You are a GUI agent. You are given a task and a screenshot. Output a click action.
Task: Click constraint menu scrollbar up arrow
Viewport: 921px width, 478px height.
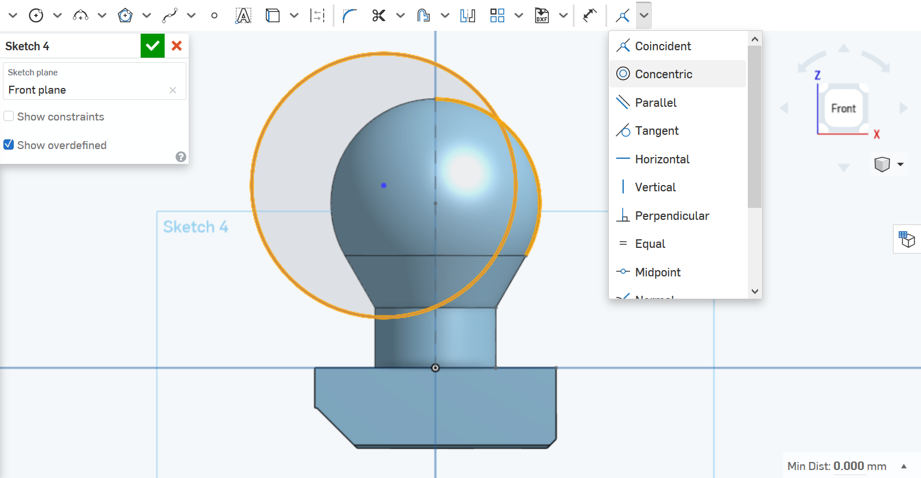tap(755, 39)
